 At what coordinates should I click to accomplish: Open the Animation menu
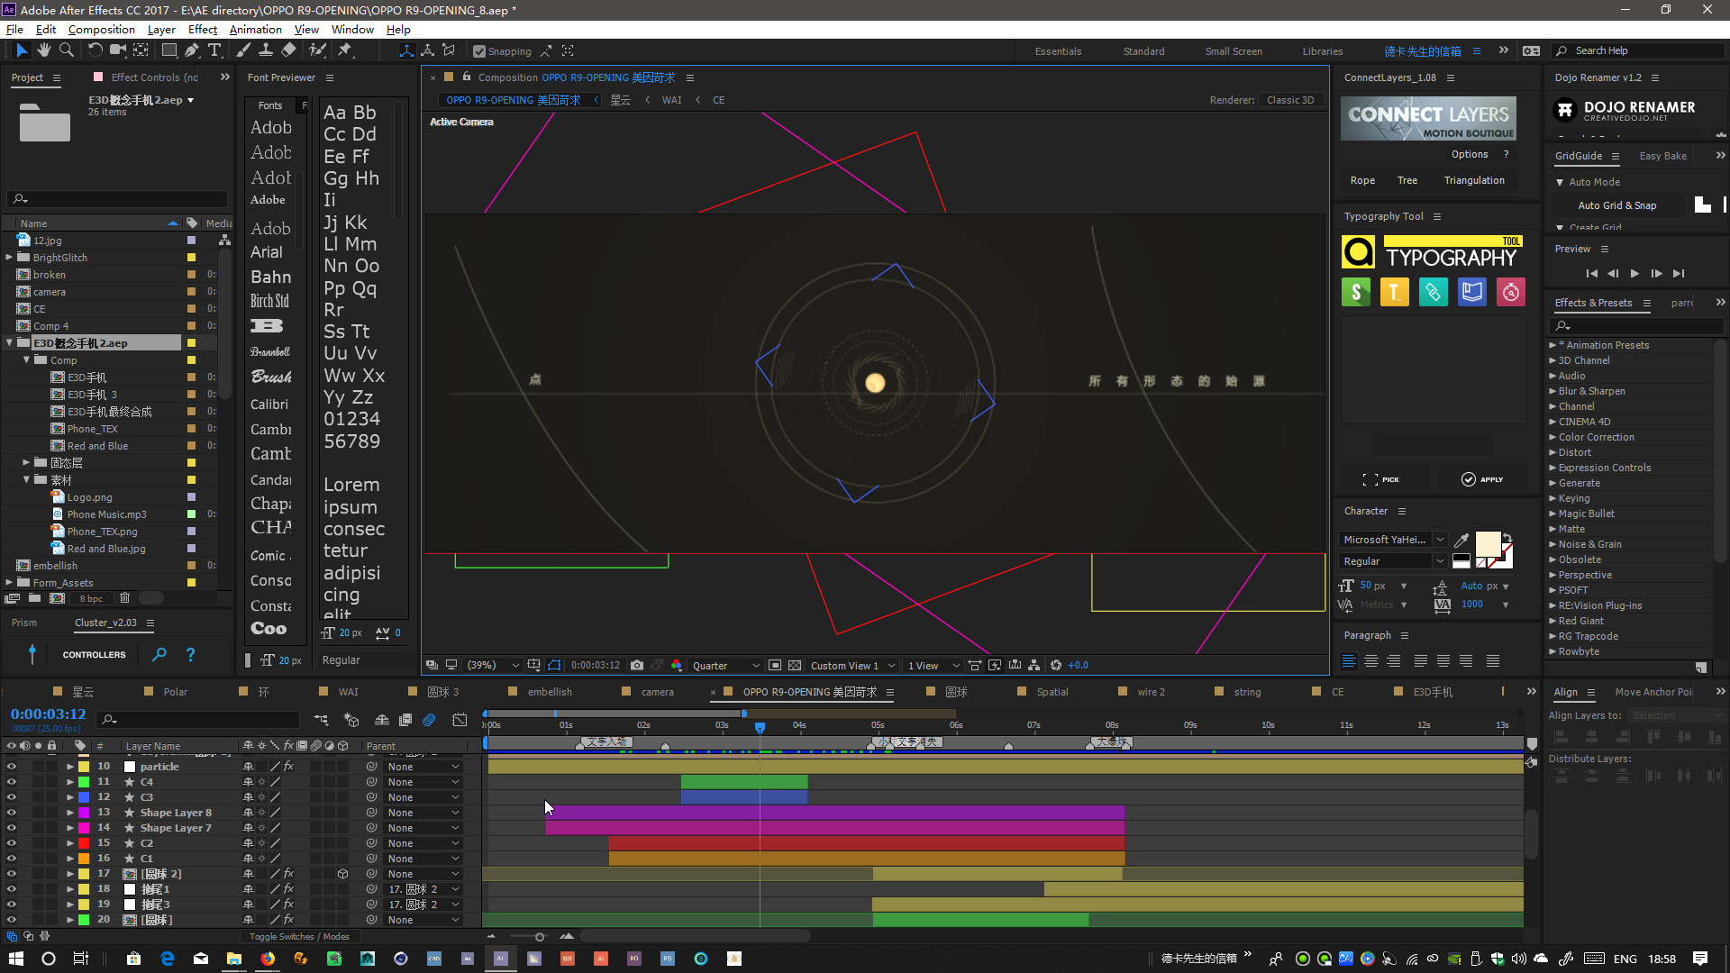pos(255,29)
